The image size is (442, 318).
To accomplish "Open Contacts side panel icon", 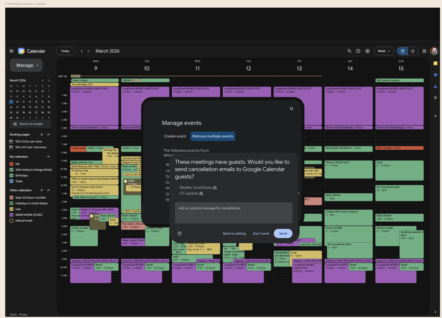I will [435, 86].
